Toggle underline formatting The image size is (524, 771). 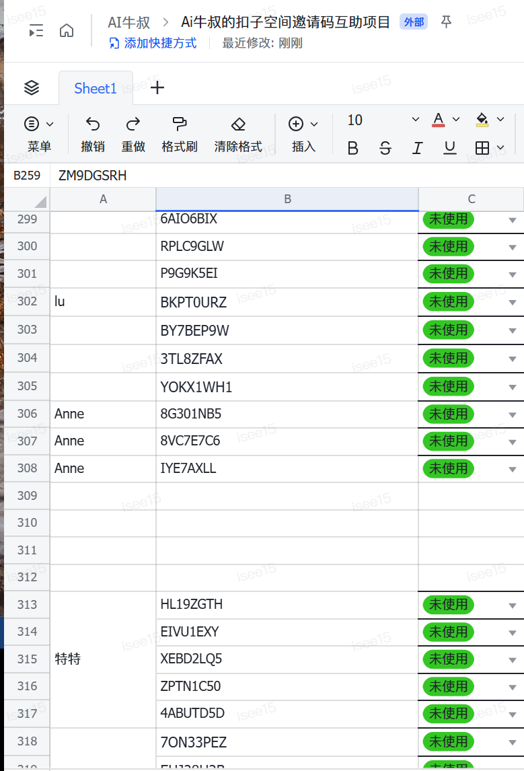[450, 147]
